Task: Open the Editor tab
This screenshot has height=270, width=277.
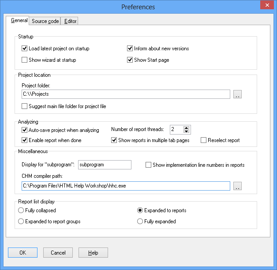Action: click(x=70, y=21)
